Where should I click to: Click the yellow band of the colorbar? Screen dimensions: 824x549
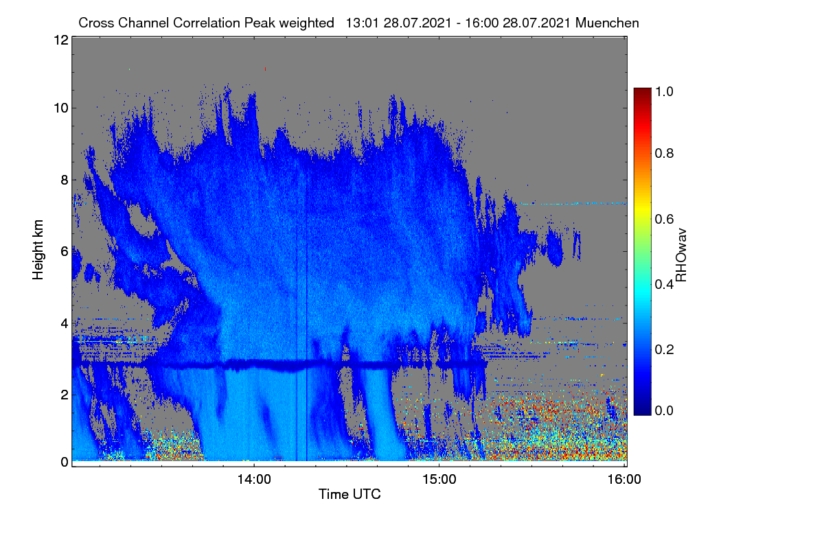click(x=642, y=209)
